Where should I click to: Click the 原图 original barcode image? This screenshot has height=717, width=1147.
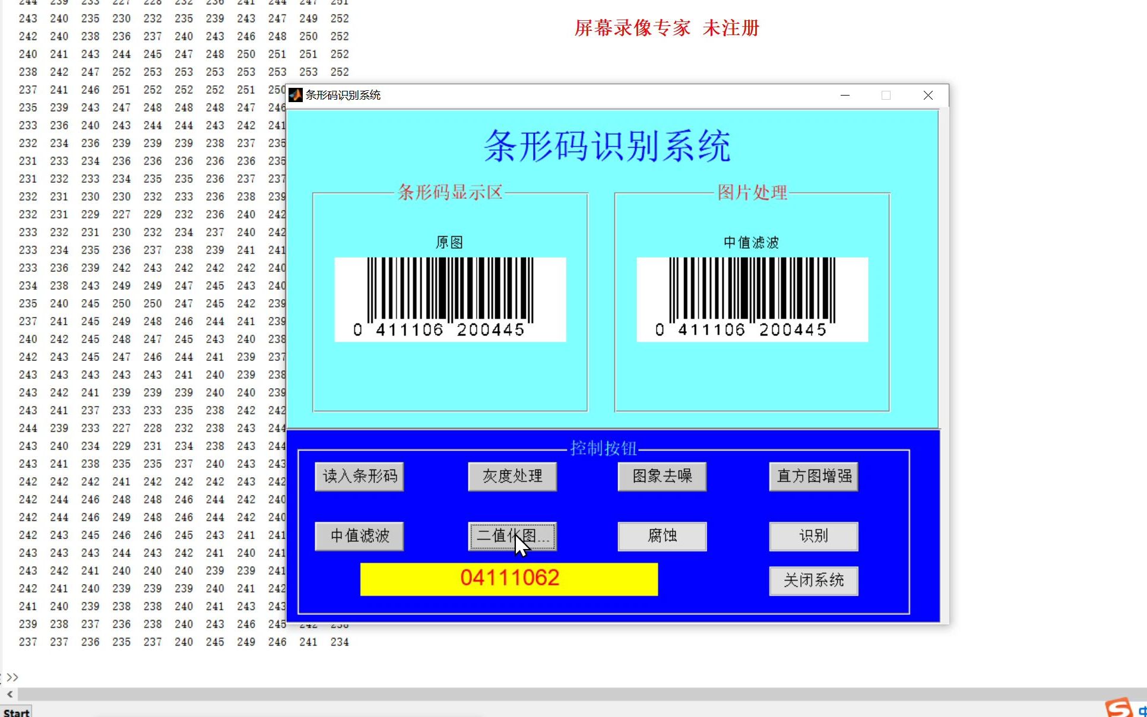(x=450, y=299)
